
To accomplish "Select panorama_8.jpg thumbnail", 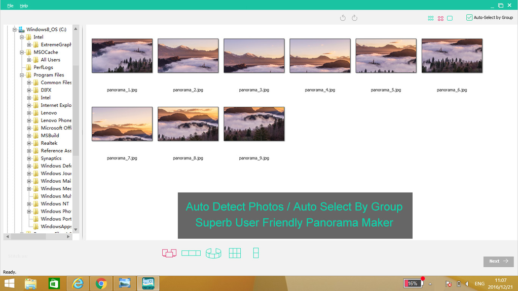I will coord(188,123).
